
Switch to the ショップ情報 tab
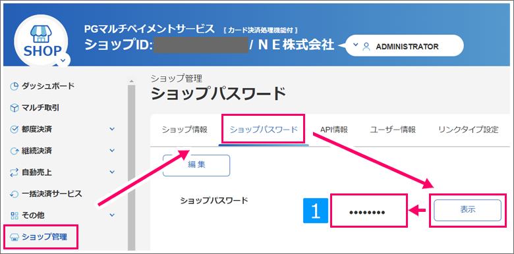[185, 130]
